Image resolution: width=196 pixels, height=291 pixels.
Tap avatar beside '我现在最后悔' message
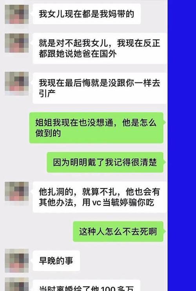[17, 84]
